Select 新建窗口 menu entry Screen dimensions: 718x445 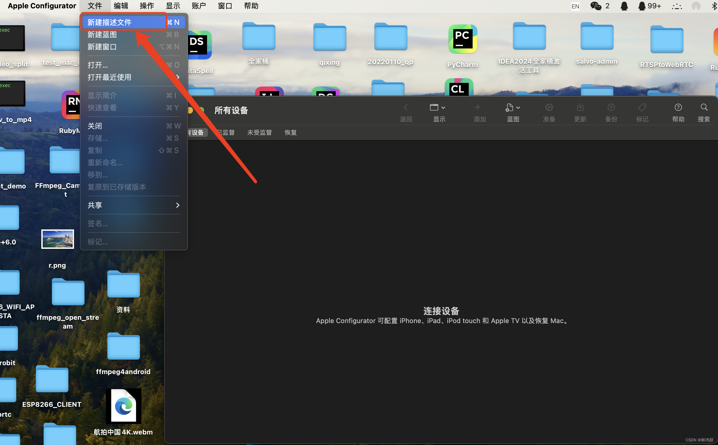pos(134,47)
